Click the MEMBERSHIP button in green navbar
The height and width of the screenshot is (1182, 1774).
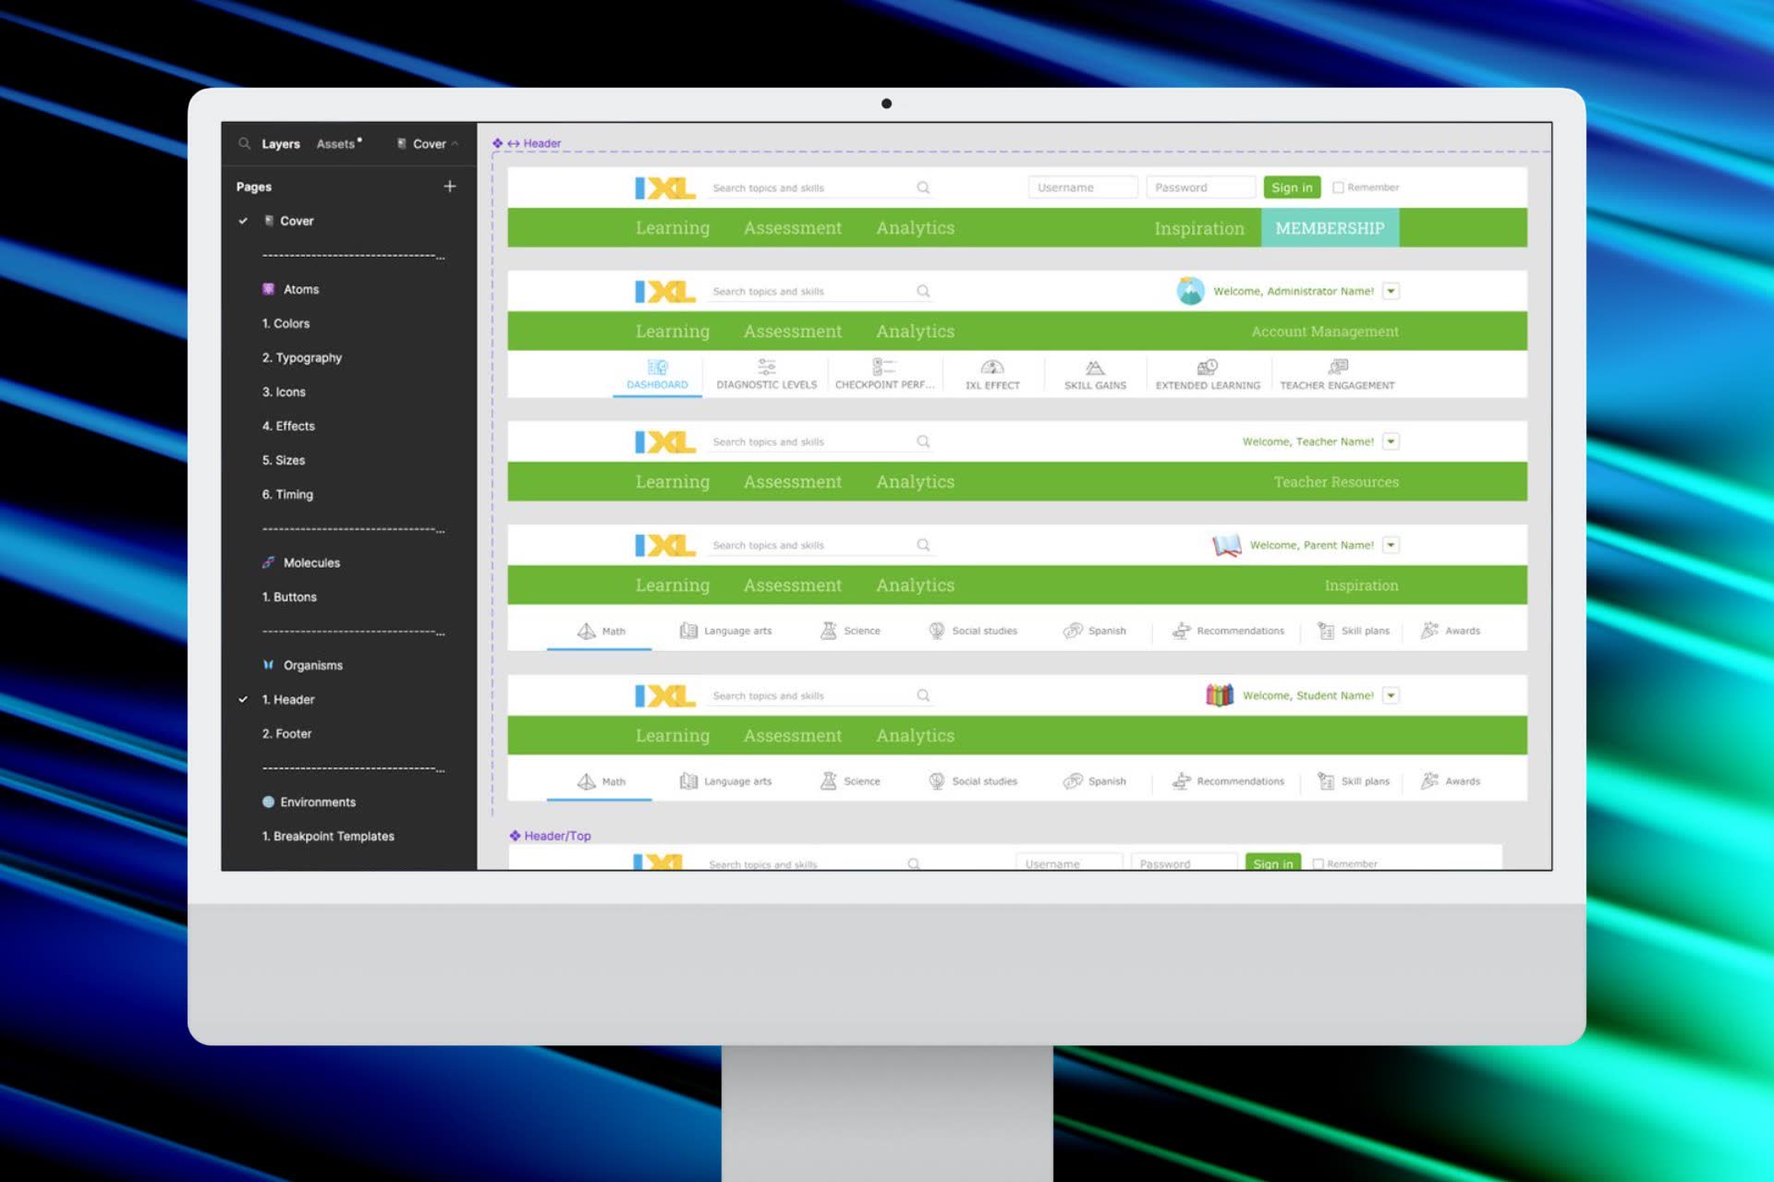[1330, 228]
